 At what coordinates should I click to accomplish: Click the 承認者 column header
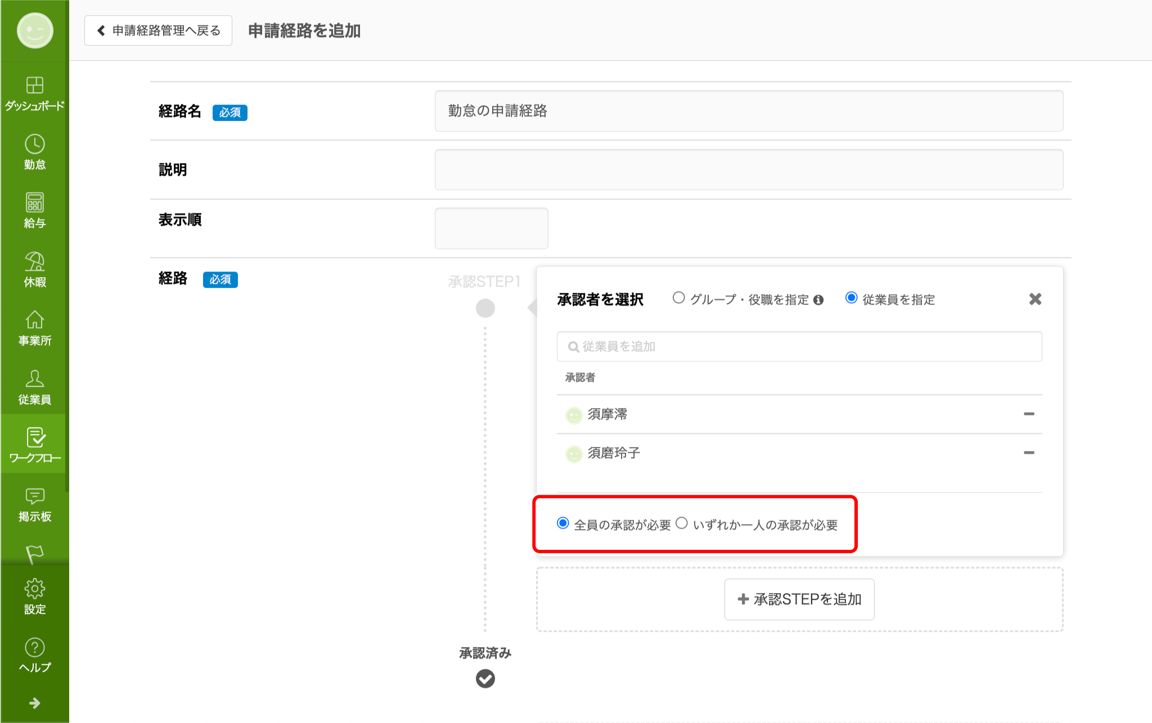[580, 377]
